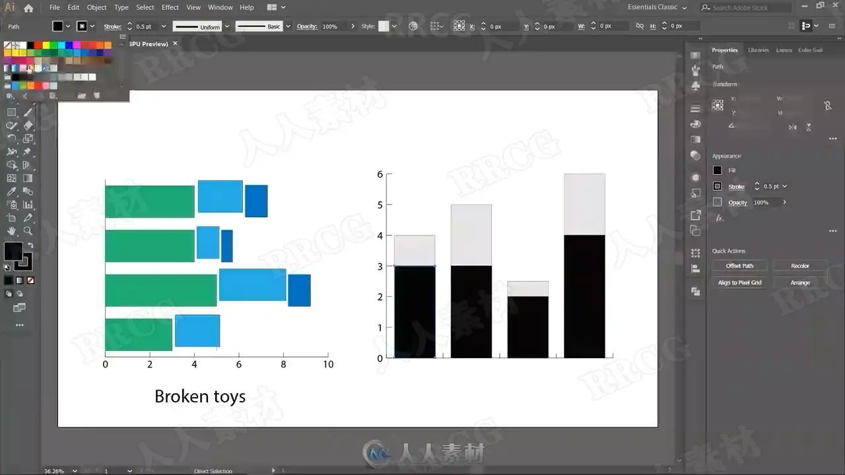Select the Paintbrush tool
Viewport: 845px width, 475px height.
(x=28, y=112)
